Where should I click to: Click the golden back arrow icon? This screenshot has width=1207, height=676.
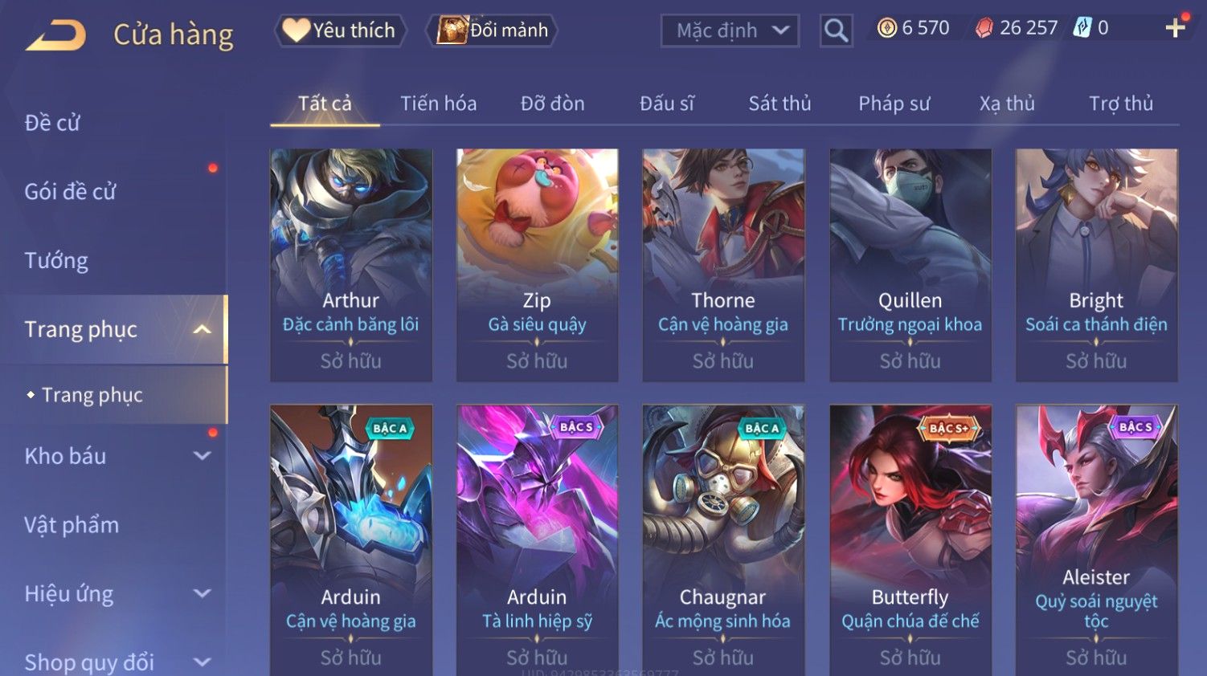55,35
